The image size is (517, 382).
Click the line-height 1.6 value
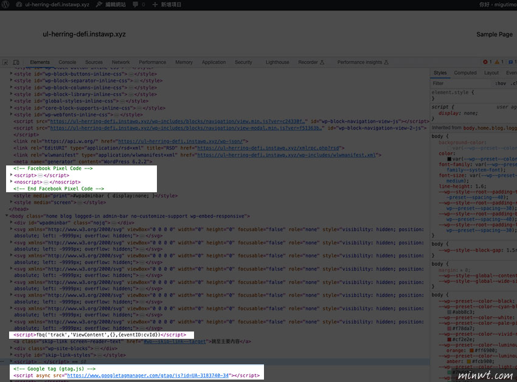click(479, 186)
